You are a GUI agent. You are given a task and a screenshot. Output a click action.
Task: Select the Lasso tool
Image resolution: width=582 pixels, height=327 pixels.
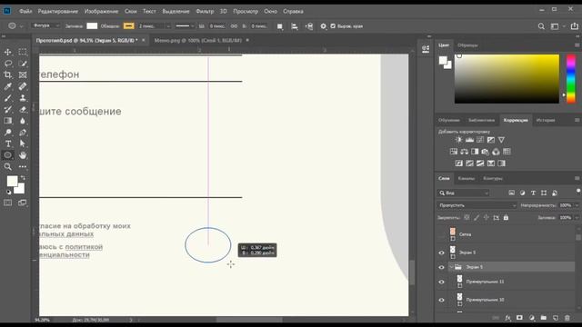[x=8, y=64]
